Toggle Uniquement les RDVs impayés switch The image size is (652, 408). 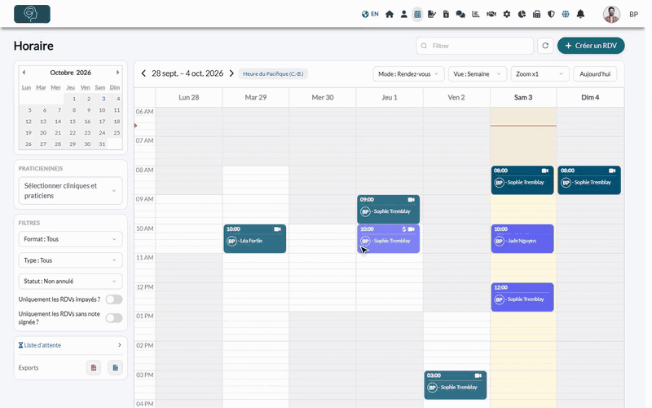click(x=114, y=299)
